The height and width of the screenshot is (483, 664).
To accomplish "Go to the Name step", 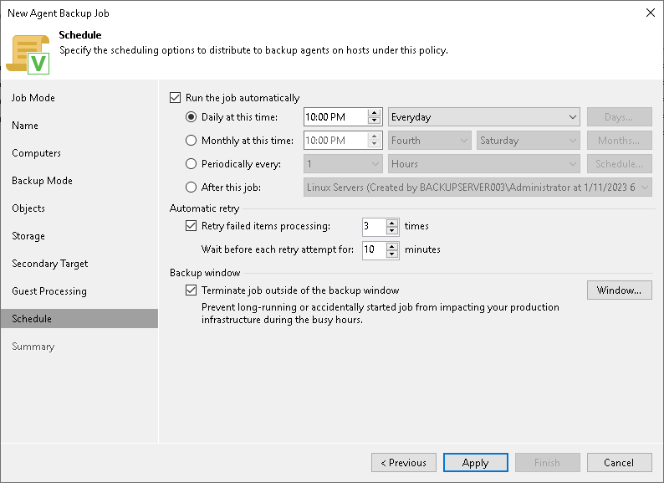I will pos(25,126).
